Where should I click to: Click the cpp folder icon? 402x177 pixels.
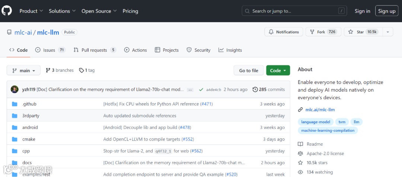[15, 151]
